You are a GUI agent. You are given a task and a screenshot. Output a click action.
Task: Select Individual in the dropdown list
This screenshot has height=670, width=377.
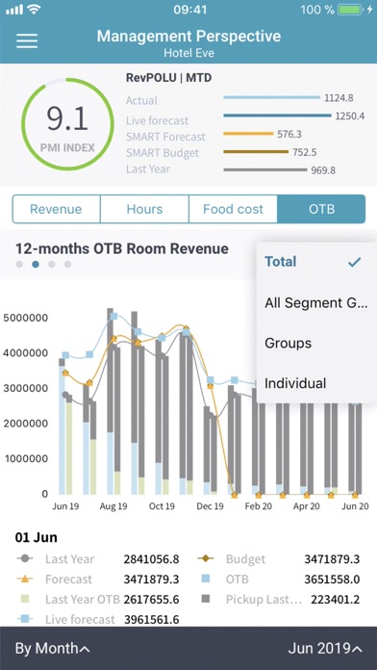click(x=316, y=383)
